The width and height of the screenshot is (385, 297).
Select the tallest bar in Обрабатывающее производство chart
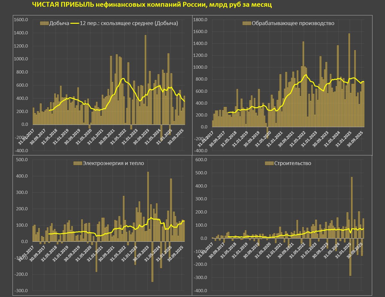point(349,80)
